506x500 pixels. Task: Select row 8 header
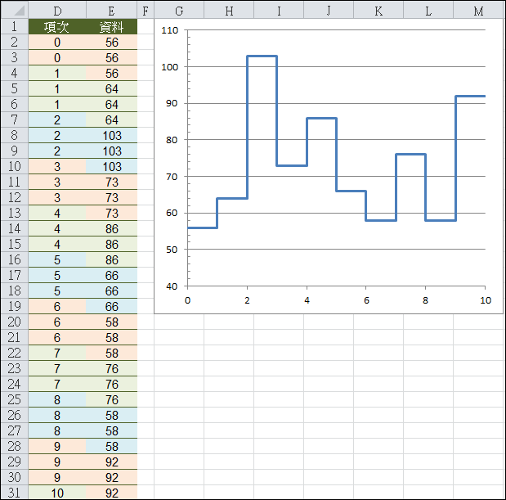click(15, 135)
